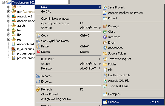Click the red Delete X icon

click(x=38, y=52)
